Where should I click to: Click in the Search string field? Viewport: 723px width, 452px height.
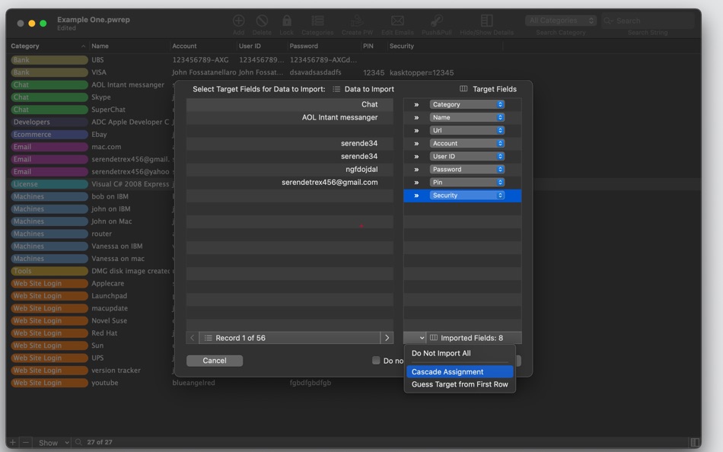[x=648, y=21]
